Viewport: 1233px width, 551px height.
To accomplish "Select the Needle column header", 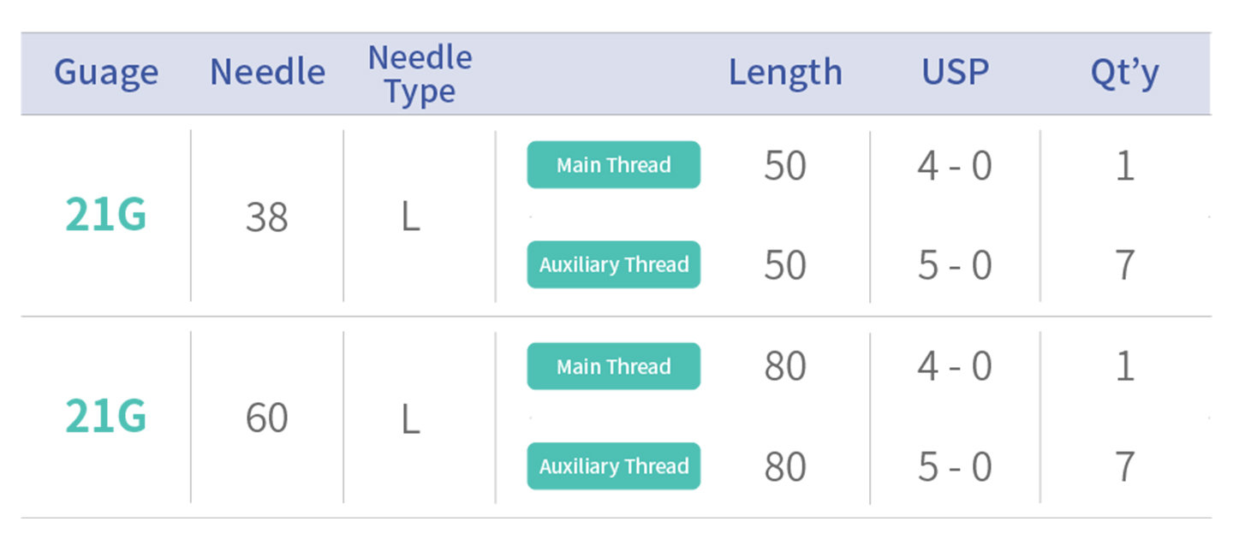I will (267, 73).
